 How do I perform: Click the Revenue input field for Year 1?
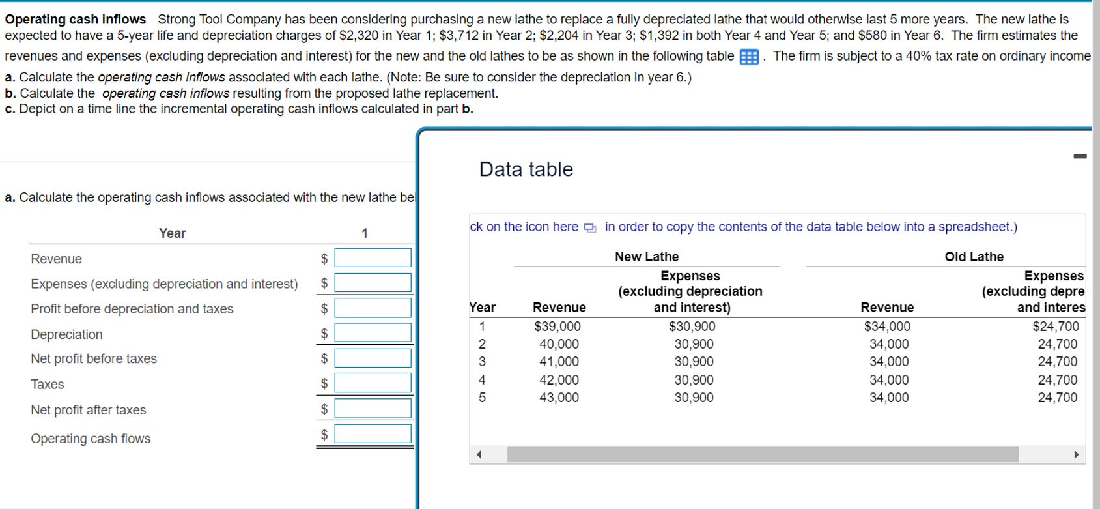click(373, 258)
